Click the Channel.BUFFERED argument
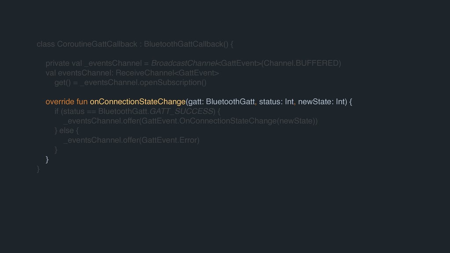This screenshot has width=450, height=253. [x=301, y=63]
